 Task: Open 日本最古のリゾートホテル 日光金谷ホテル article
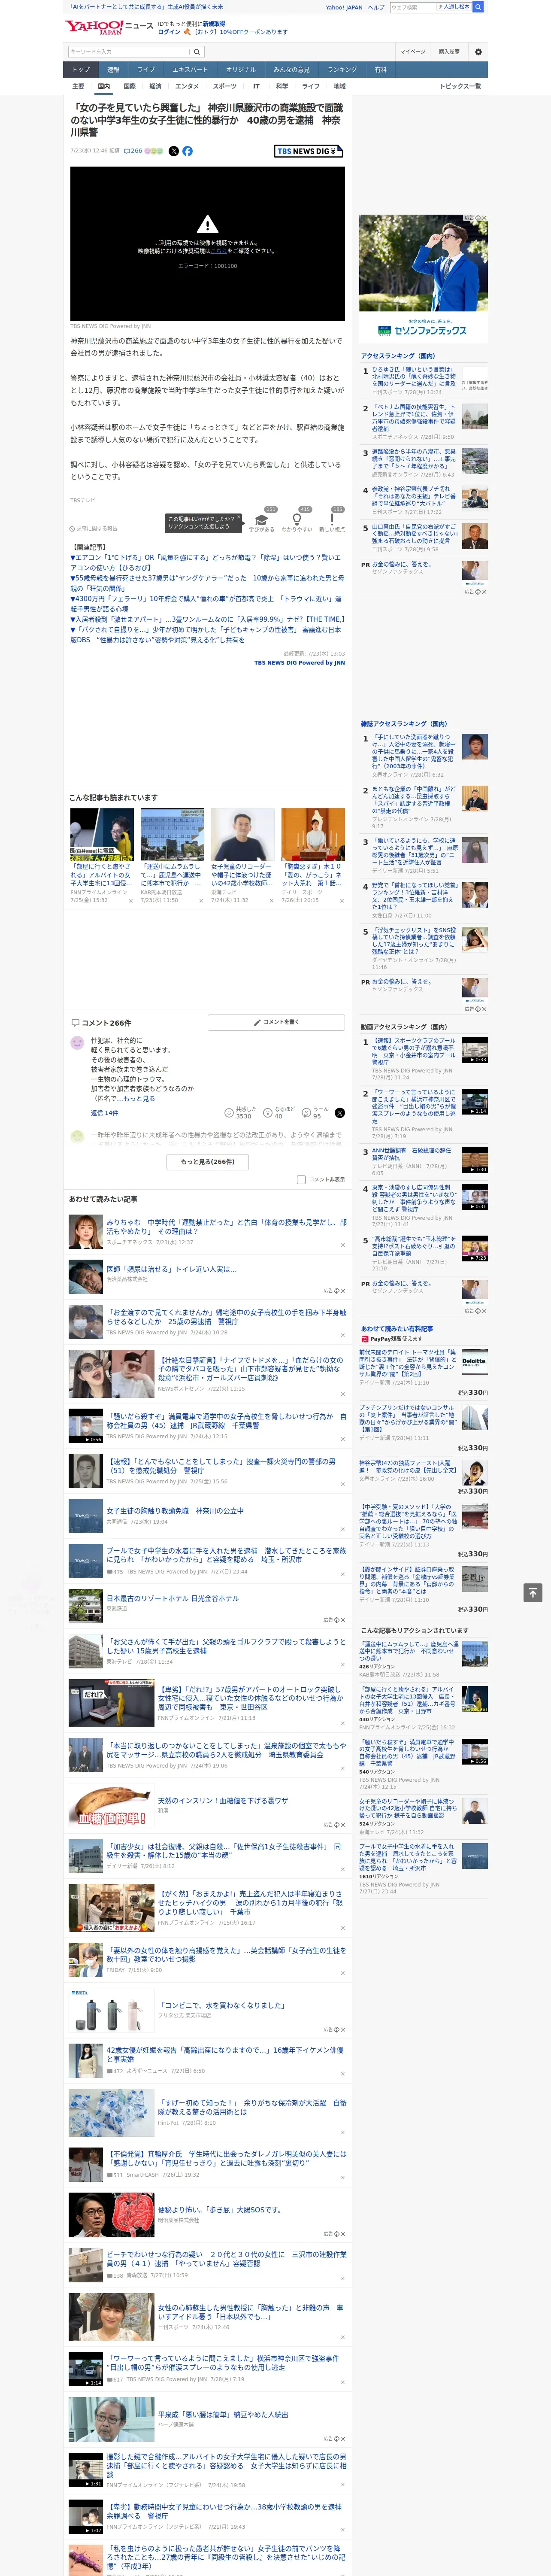pyautogui.click(x=173, y=1598)
